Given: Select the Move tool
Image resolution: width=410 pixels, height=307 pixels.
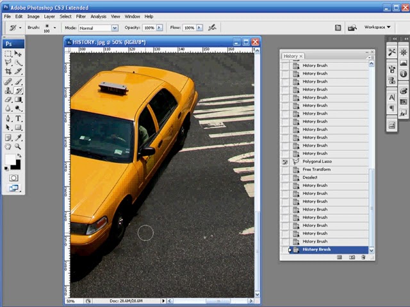Looking at the screenshot, I should point(18,54).
